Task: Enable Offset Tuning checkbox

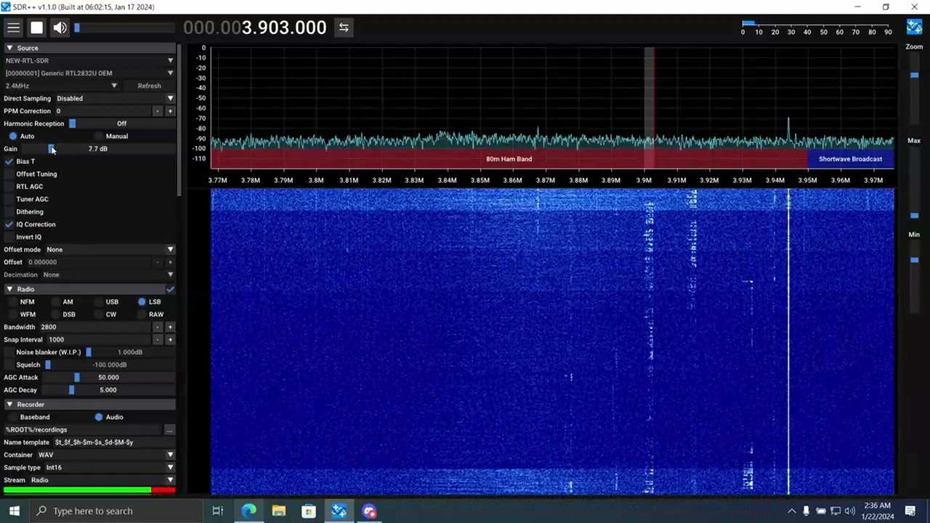Action: click(x=9, y=174)
